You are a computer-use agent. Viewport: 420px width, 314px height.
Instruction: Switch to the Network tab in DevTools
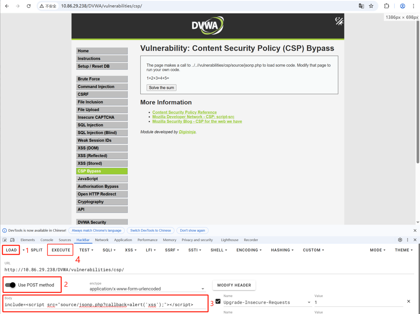coord(101,240)
